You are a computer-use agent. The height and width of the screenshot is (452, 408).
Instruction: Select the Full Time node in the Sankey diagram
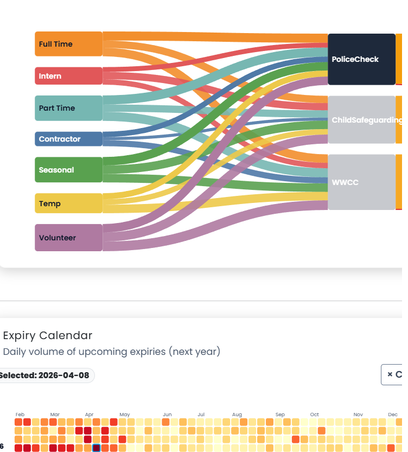(x=68, y=44)
